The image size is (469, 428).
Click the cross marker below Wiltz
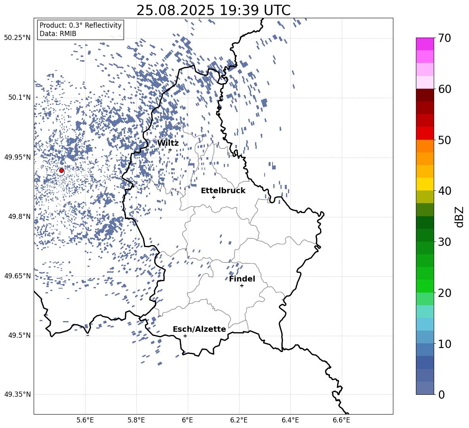pyautogui.click(x=170, y=150)
